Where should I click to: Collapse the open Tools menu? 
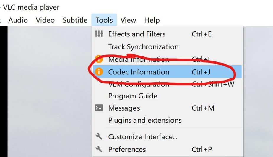coord(104,20)
